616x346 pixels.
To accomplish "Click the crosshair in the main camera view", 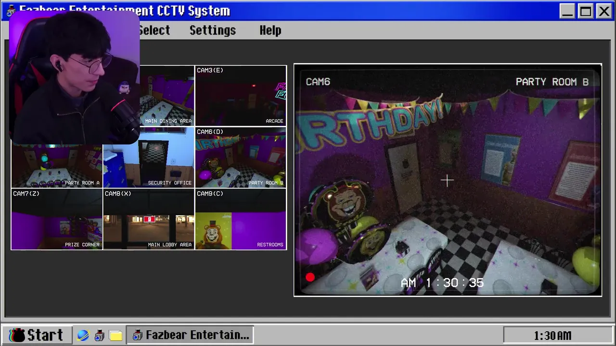I will (x=447, y=181).
